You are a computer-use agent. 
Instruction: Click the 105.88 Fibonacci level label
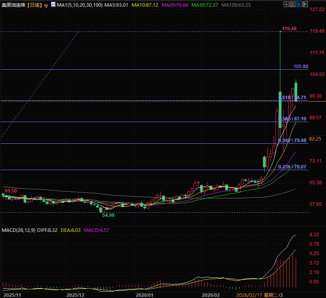tap(301, 67)
